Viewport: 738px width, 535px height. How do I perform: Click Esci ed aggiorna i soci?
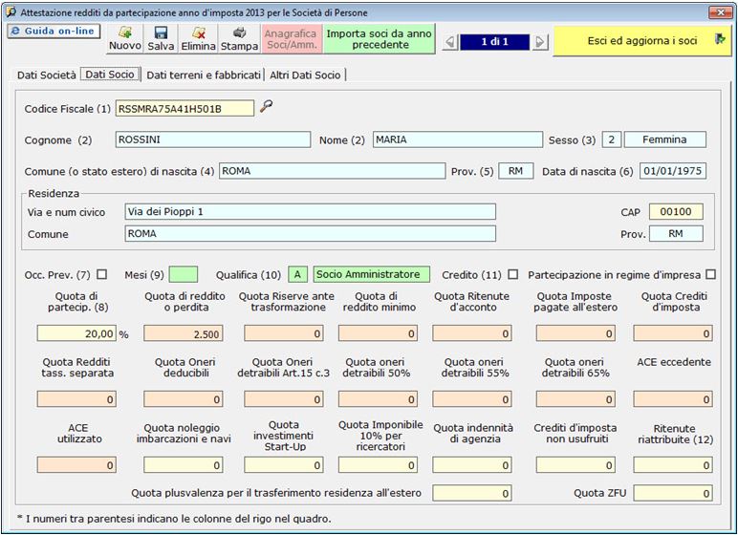[642, 41]
